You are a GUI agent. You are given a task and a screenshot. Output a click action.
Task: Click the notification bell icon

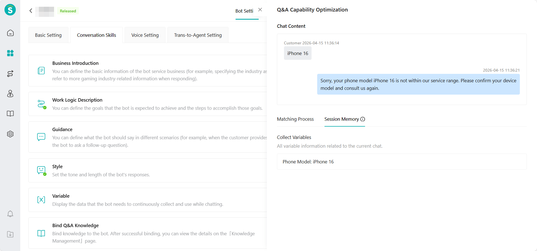pos(10,214)
